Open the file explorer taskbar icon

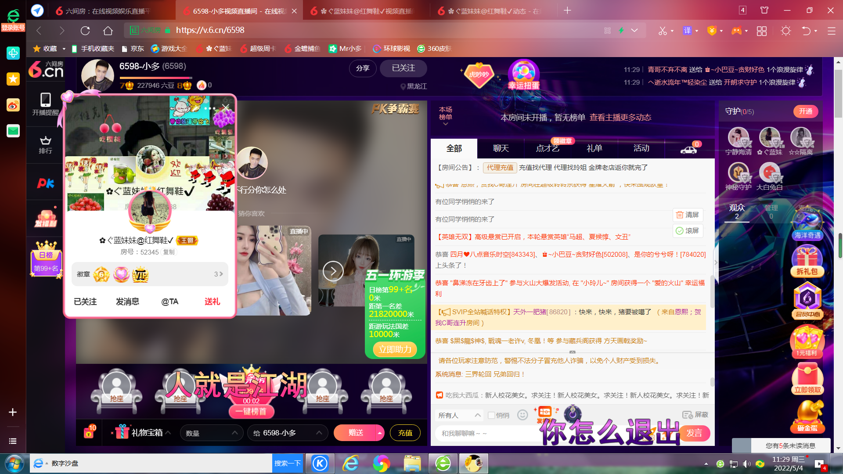coord(412,463)
